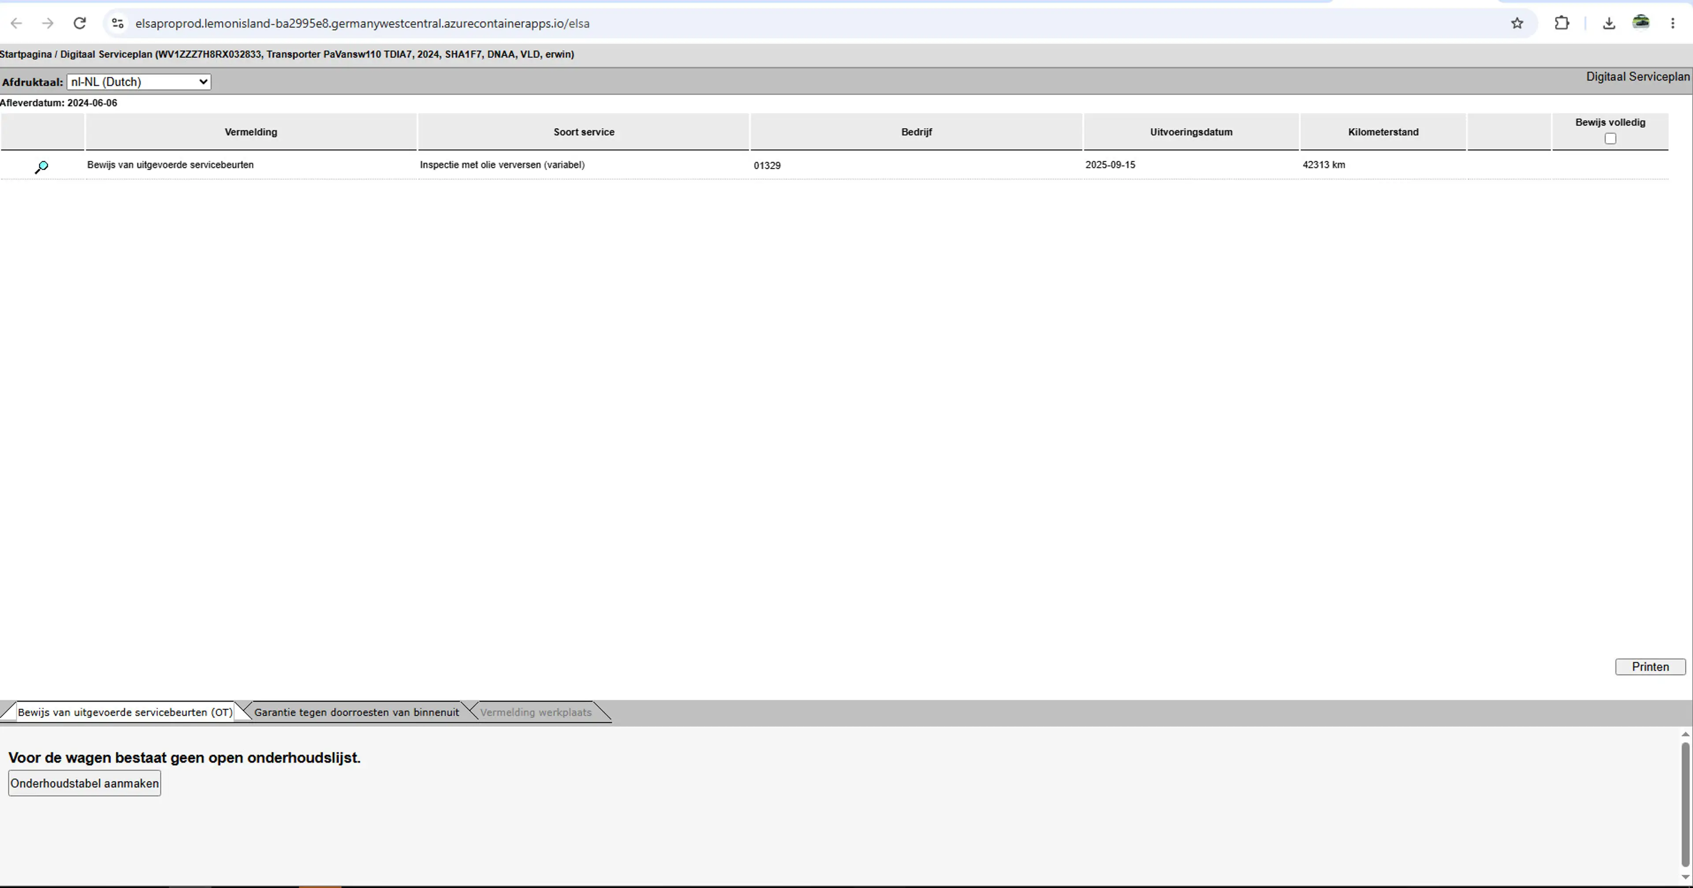The height and width of the screenshot is (888, 1693).
Task: Click the Startpagina / Digitaal Serviceplan breadcrumb line
Action: point(287,55)
